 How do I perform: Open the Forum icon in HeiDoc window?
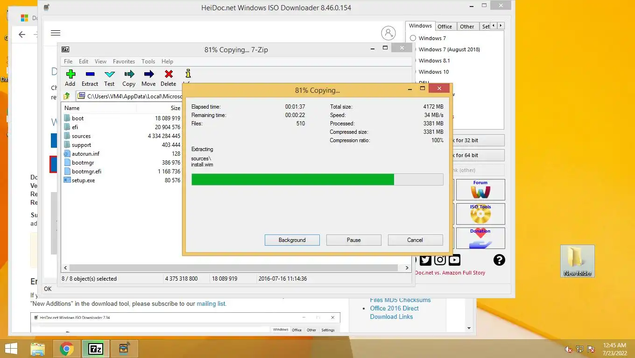tap(480, 190)
